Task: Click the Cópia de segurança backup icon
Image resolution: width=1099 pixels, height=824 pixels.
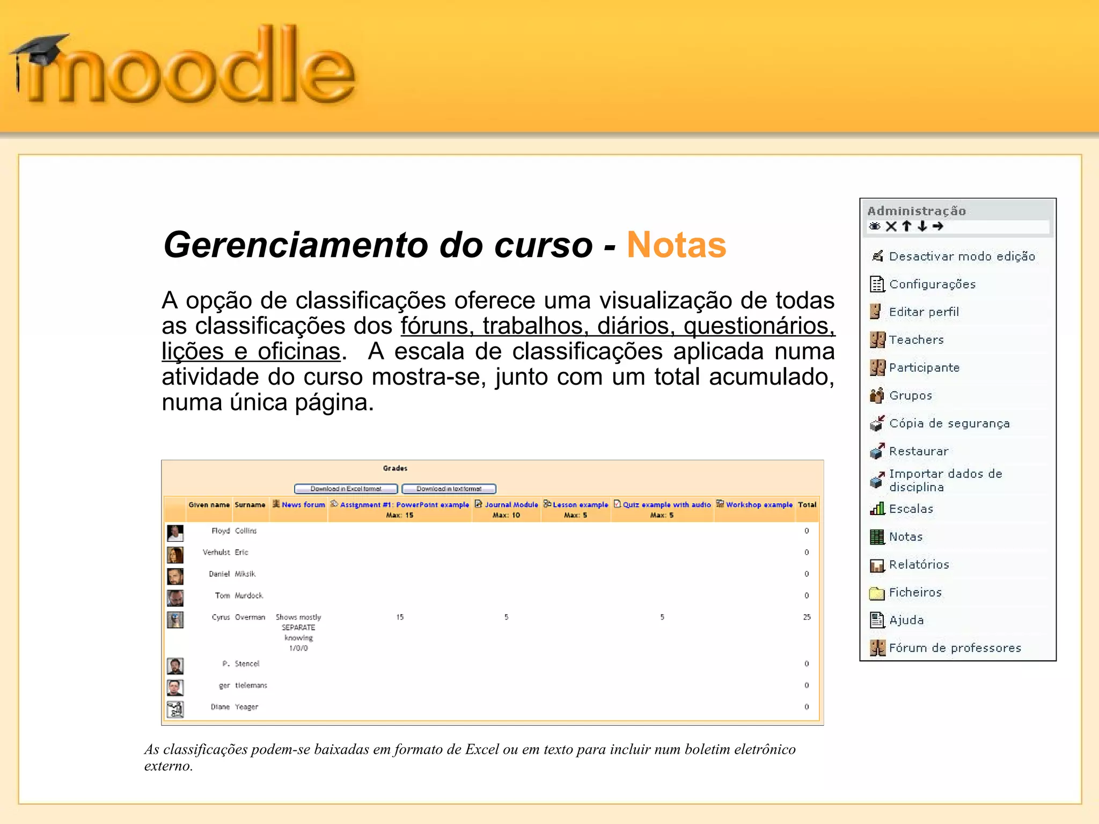Action: tap(877, 423)
